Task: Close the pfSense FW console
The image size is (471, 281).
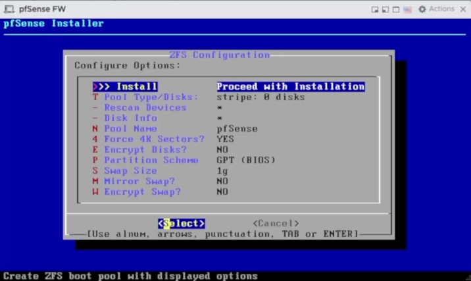Action: (463, 9)
